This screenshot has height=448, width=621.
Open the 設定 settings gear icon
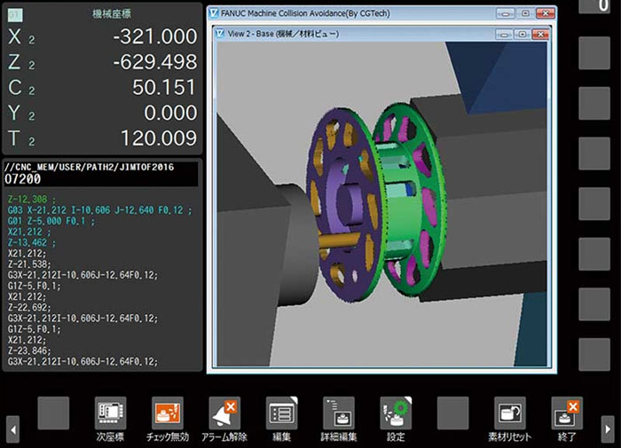coord(396,413)
